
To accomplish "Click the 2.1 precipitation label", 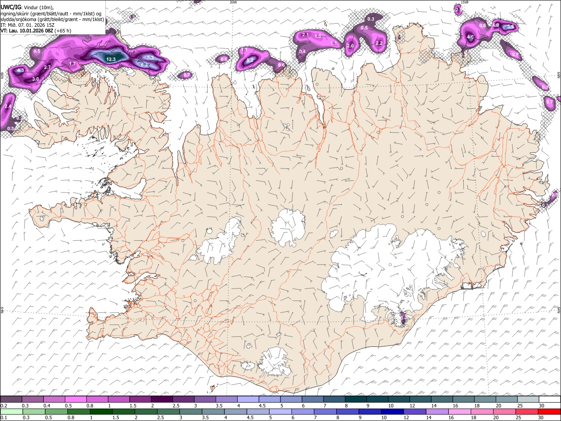I will [x=305, y=35].
